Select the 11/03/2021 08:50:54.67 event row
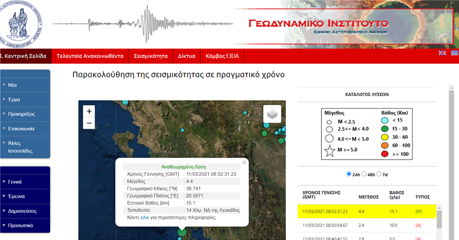Viewport: 459px width, 240px height. click(x=367, y=225)
